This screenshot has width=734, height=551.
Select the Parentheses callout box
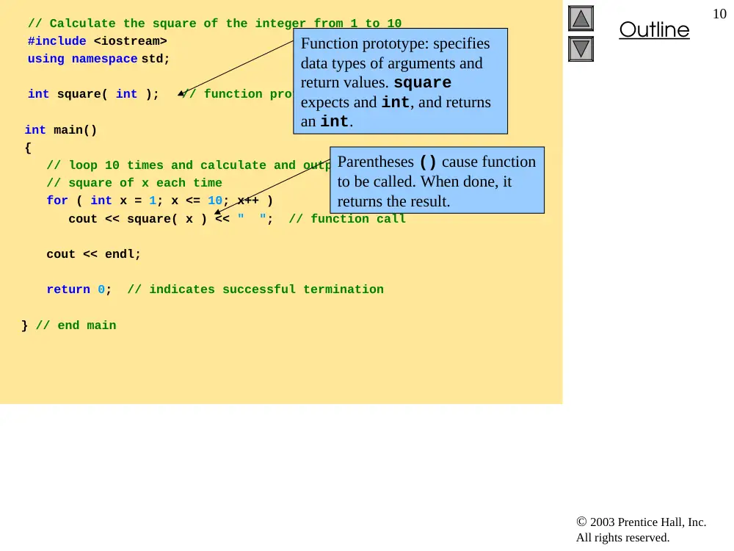pos(437,180)
